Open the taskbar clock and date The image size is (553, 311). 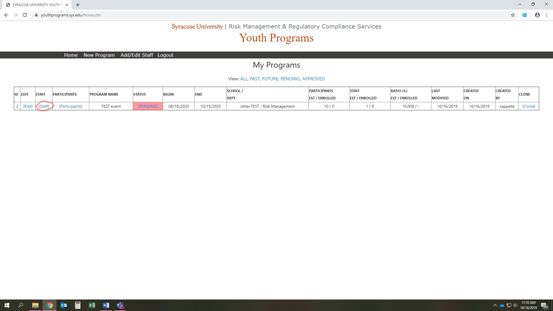528,305
